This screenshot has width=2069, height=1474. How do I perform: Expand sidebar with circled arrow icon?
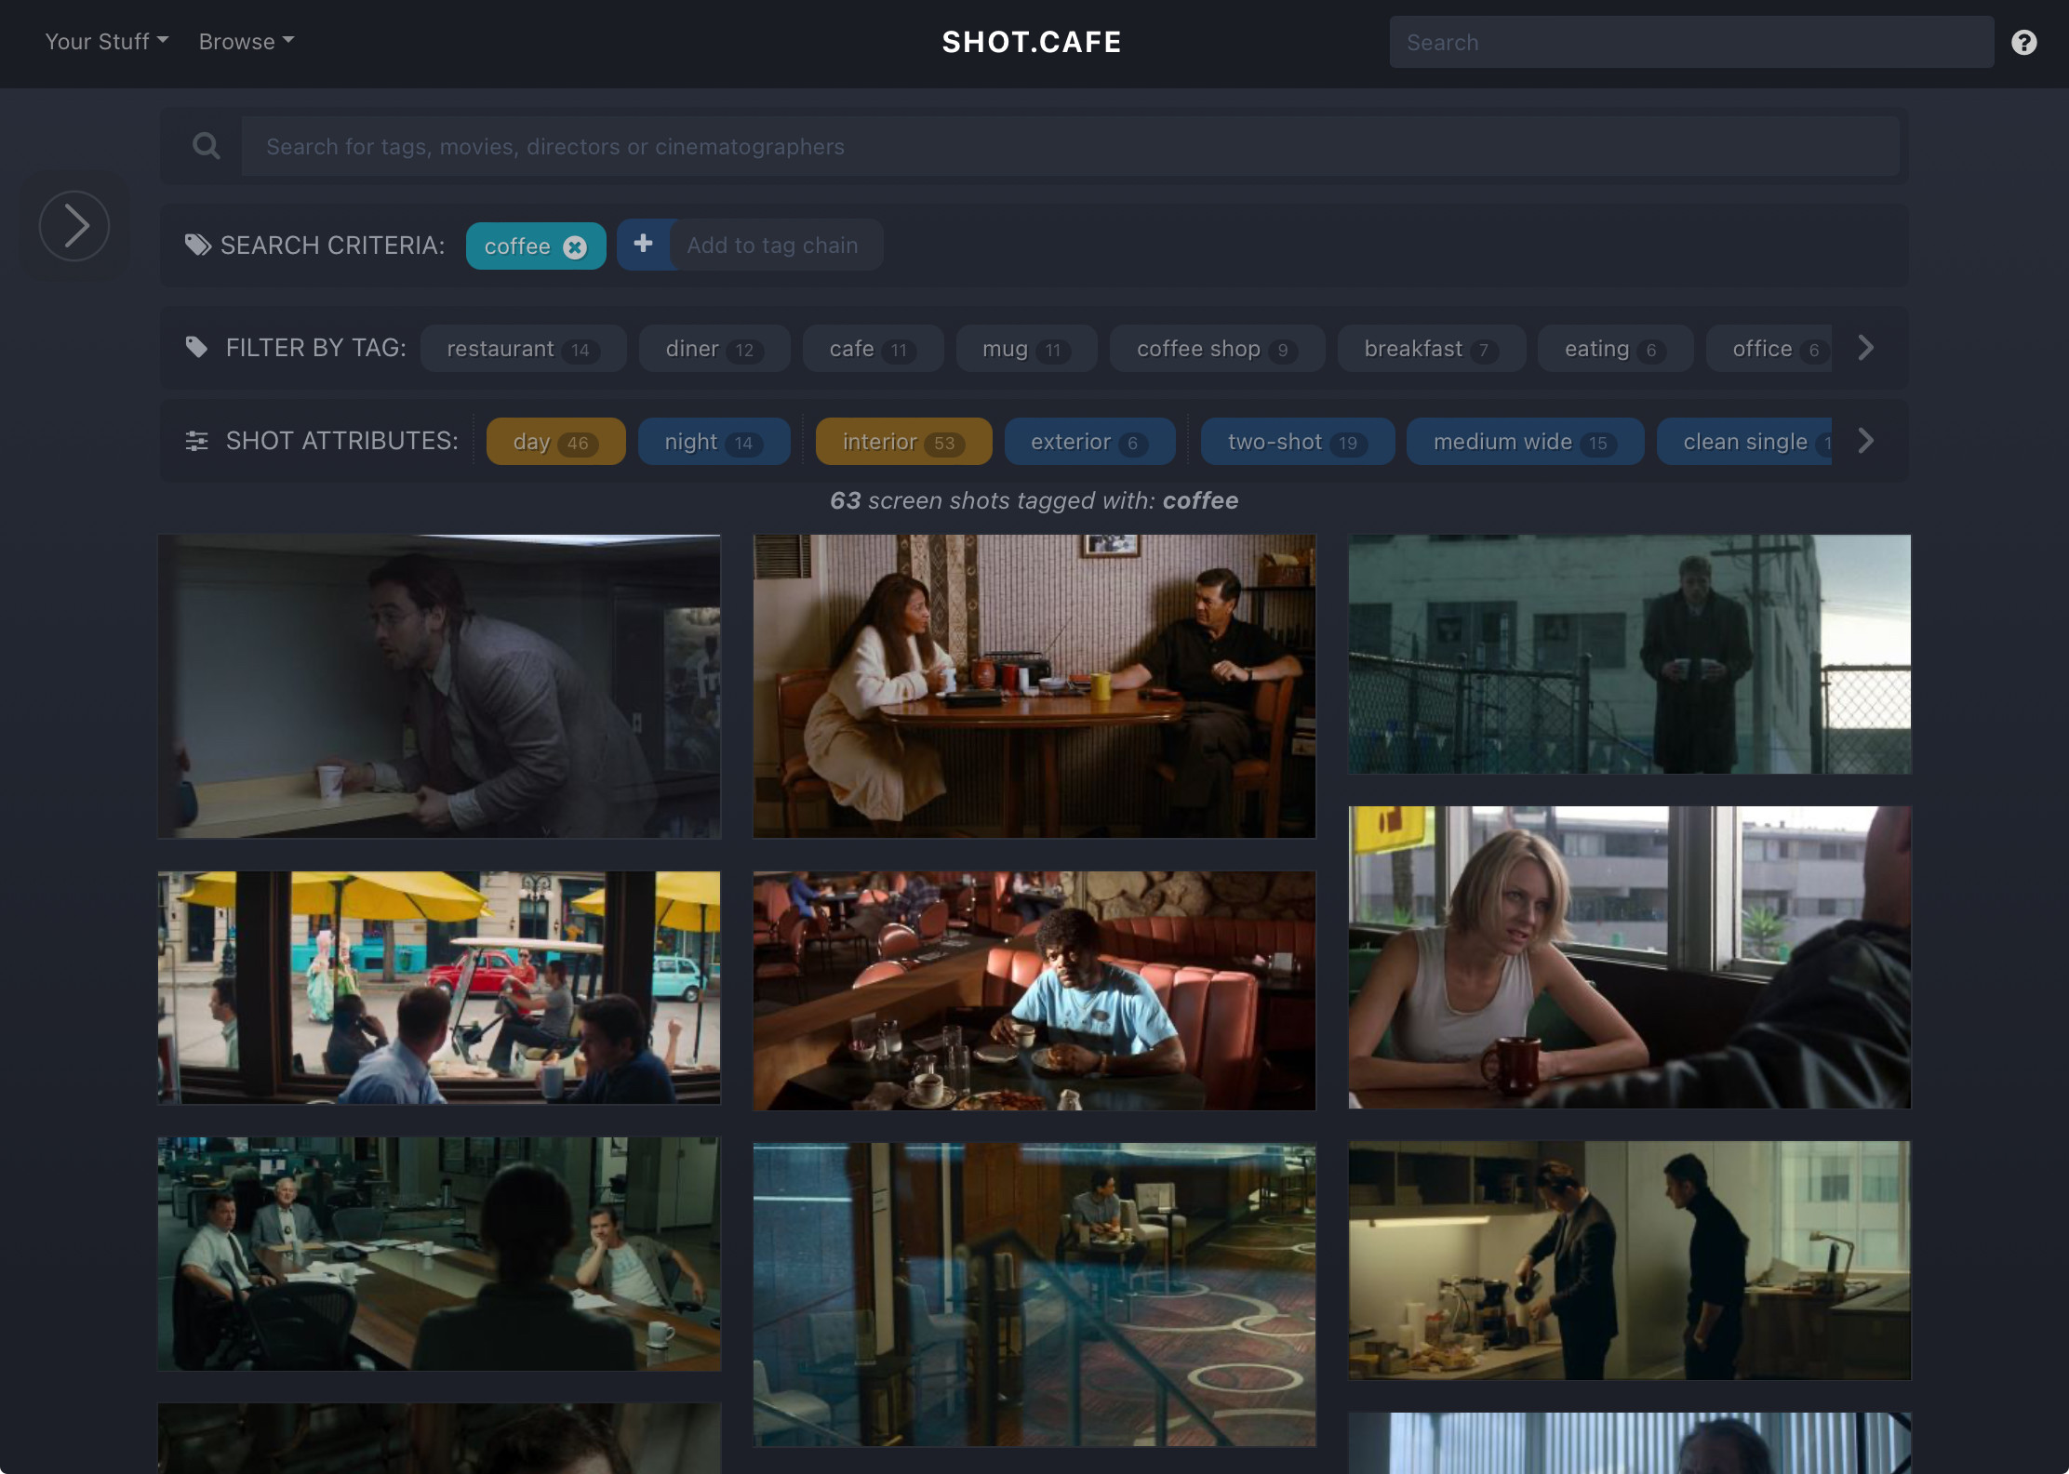point(74,226)
